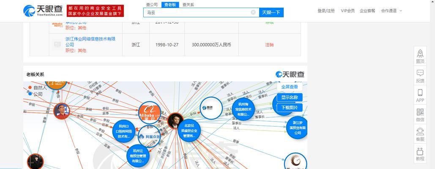The image size is (435, 169).
Task: Select the central 马云 portrait node
Action: (175, 121)
